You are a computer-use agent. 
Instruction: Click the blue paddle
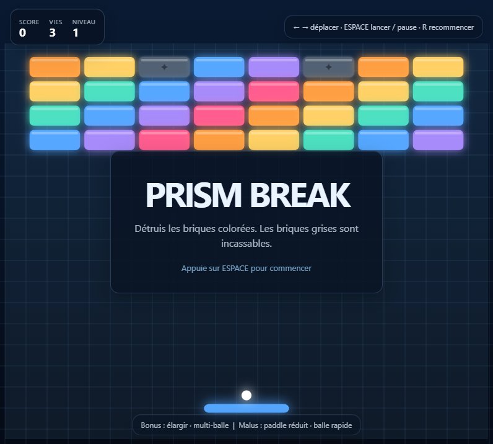click(x=246, y=409)
